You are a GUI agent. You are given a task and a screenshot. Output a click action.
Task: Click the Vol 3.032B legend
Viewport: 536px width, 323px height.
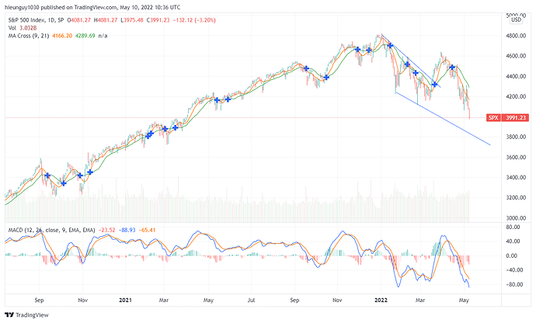23,28
